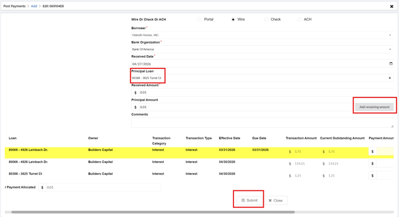Screen dimensions: 399x217
Task: Click the Post Payments breadcrumb
Action: 14,6
